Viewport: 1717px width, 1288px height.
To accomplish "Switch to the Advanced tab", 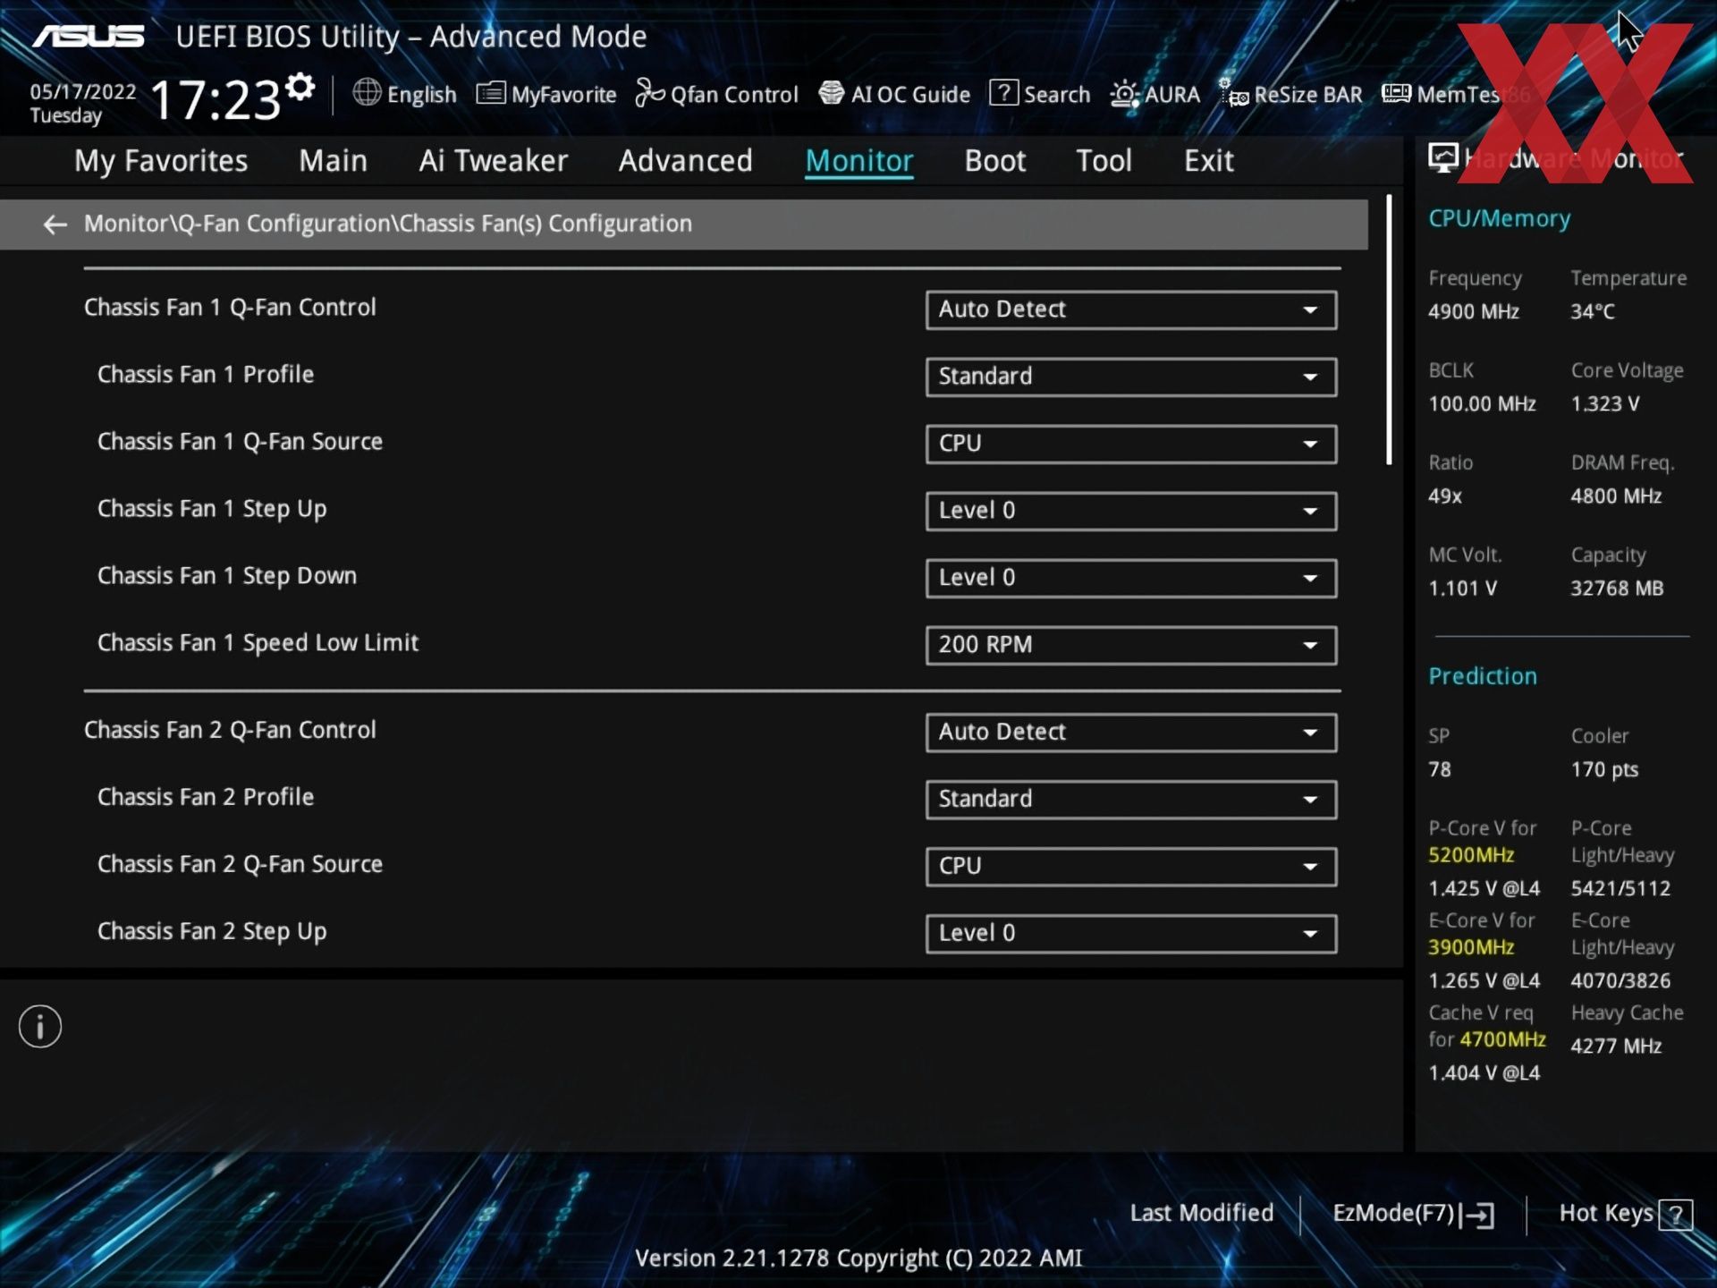I will tap(685, 161).
